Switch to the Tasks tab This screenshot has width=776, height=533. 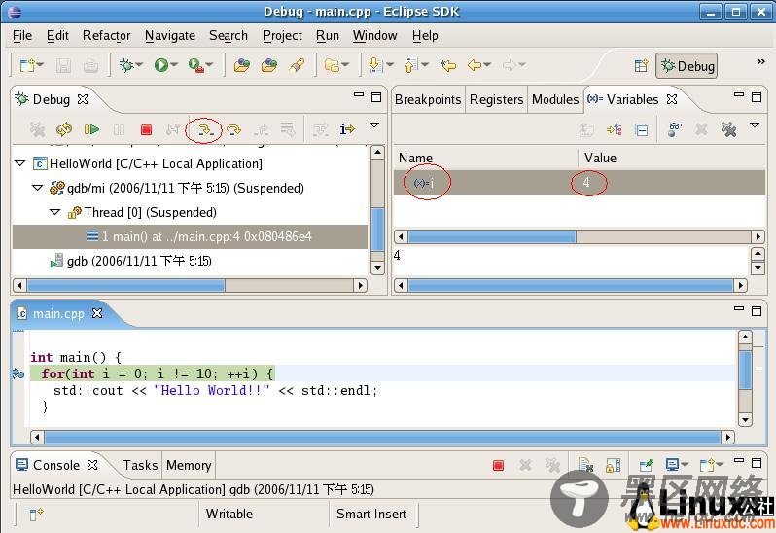click(x=141, y=465)
